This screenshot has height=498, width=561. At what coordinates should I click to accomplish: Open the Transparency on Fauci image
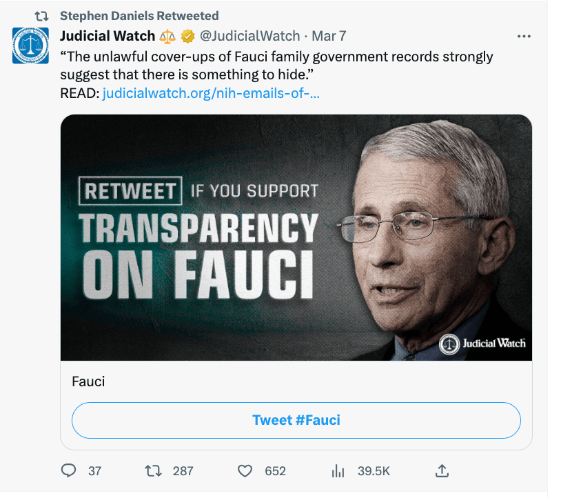click(x=296, y=237)
